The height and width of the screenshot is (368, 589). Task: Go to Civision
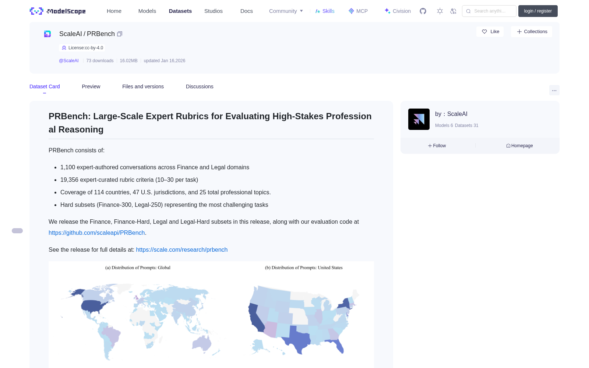point(398,11)
